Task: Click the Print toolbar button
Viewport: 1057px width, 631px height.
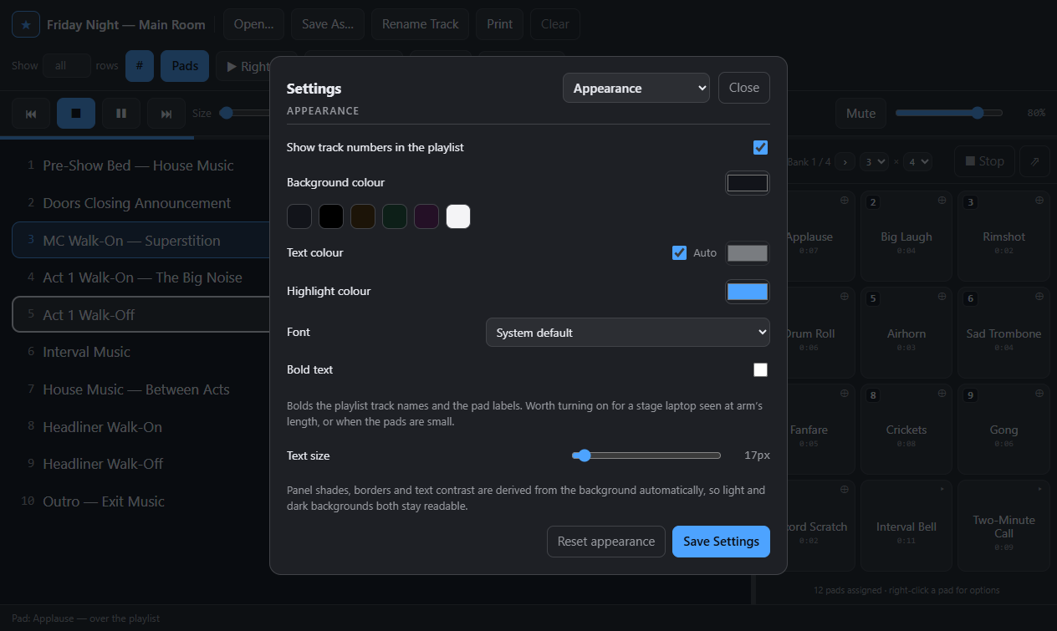Action: 500,24
